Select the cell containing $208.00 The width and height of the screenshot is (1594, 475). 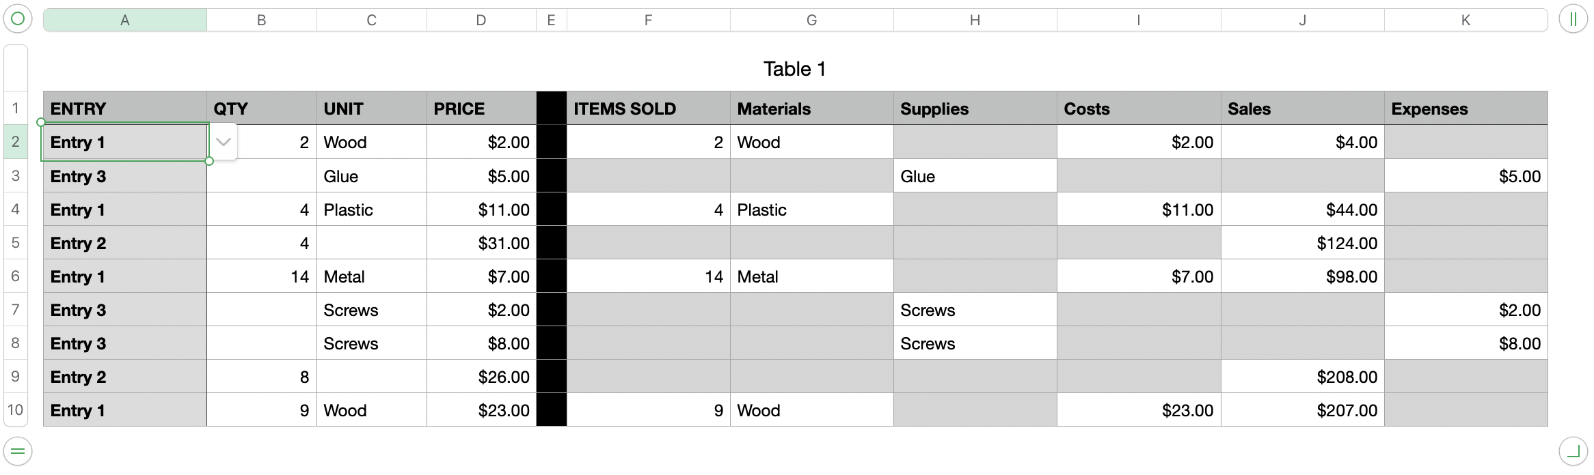(x=1302, y=377)
